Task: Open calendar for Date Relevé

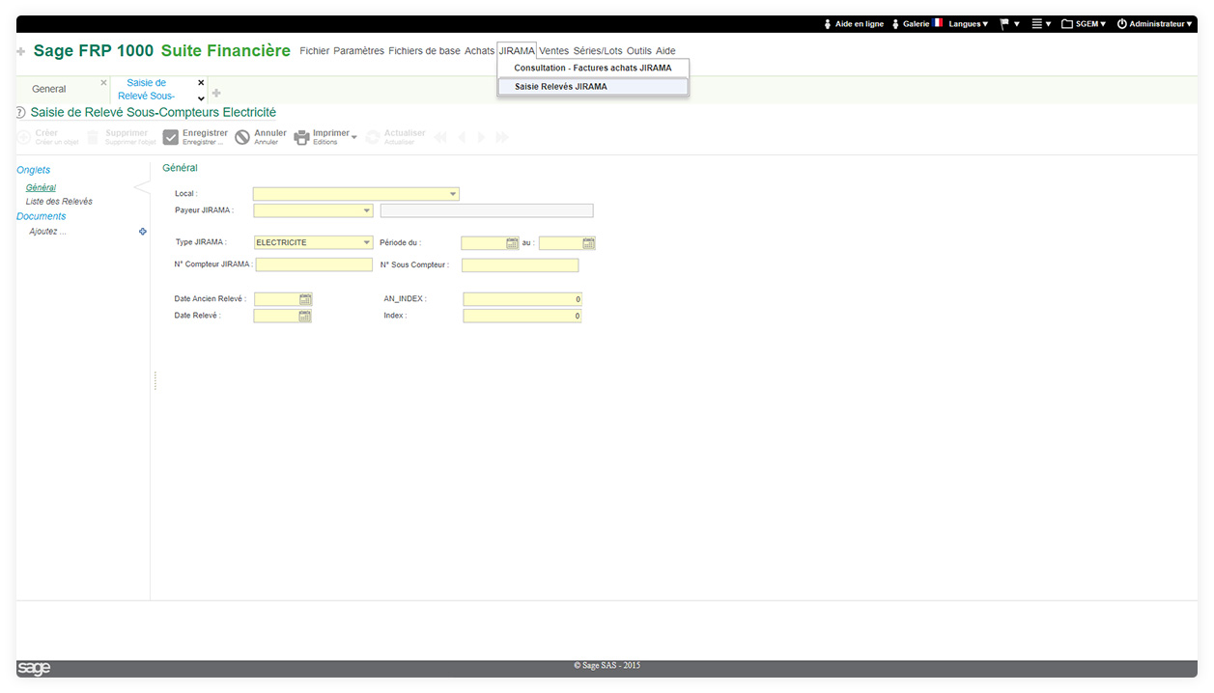Action: point(305,316)
